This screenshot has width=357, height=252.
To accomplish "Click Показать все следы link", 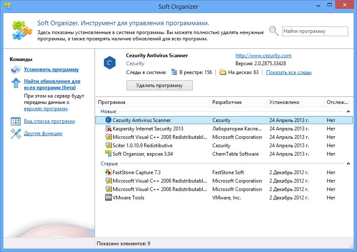I will tap(289, 72).
